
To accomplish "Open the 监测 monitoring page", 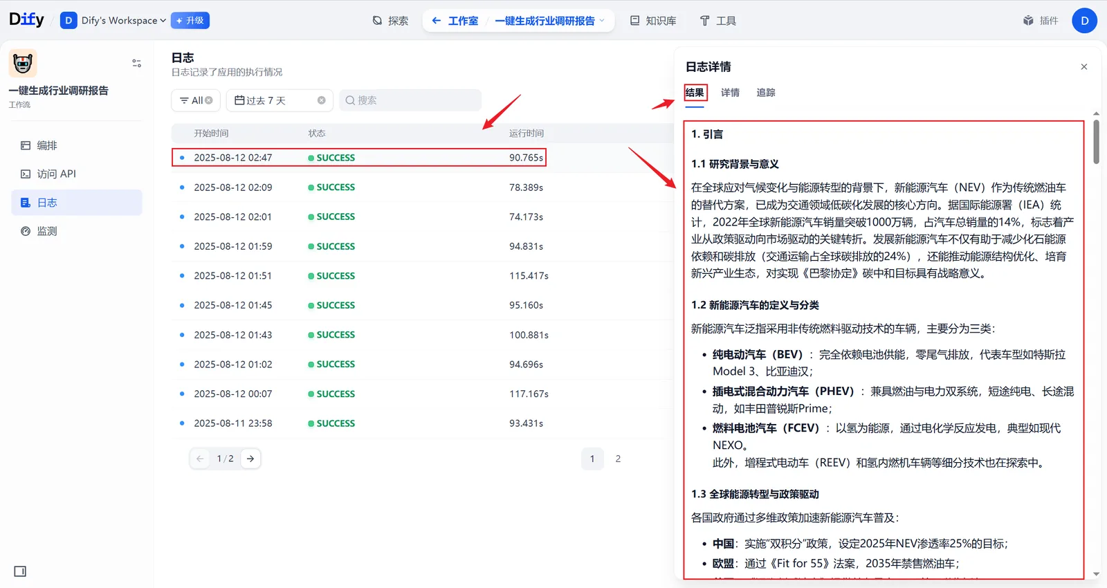I will click(x=77, y=231).
